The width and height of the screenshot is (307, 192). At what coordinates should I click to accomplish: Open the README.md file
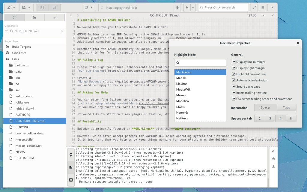[35, 158]
